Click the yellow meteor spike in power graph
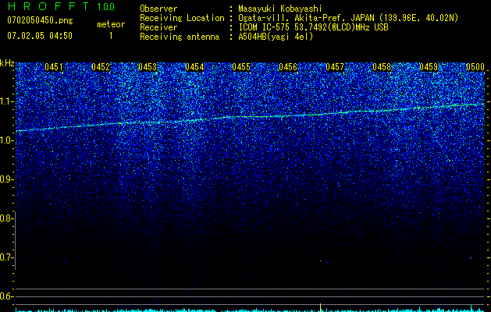 [x=320, y=307]
